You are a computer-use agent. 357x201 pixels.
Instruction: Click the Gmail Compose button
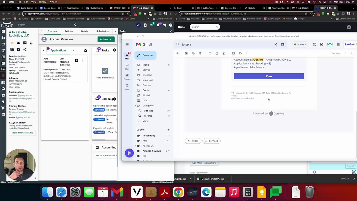click(x=145, y=55)
